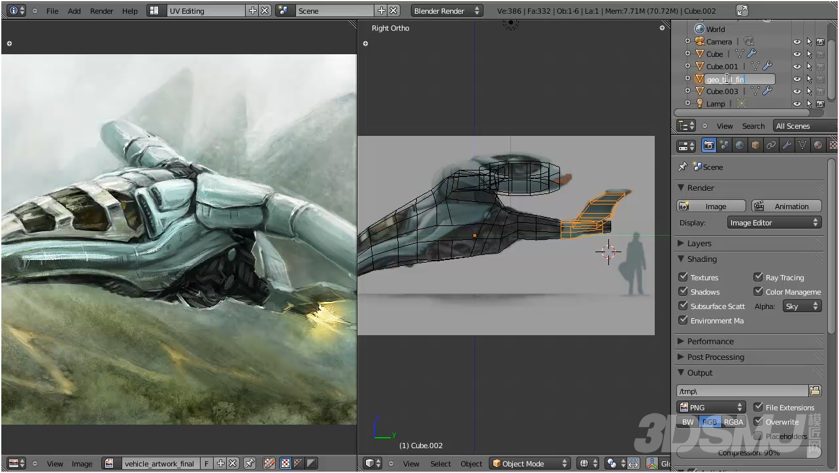The height and width of the screenshot is (473, 839).
Task: Browse images with the image icon
Action: click(110, 463)
